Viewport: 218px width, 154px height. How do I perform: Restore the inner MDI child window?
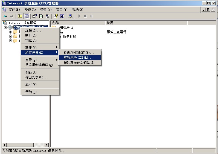(208, 10)
